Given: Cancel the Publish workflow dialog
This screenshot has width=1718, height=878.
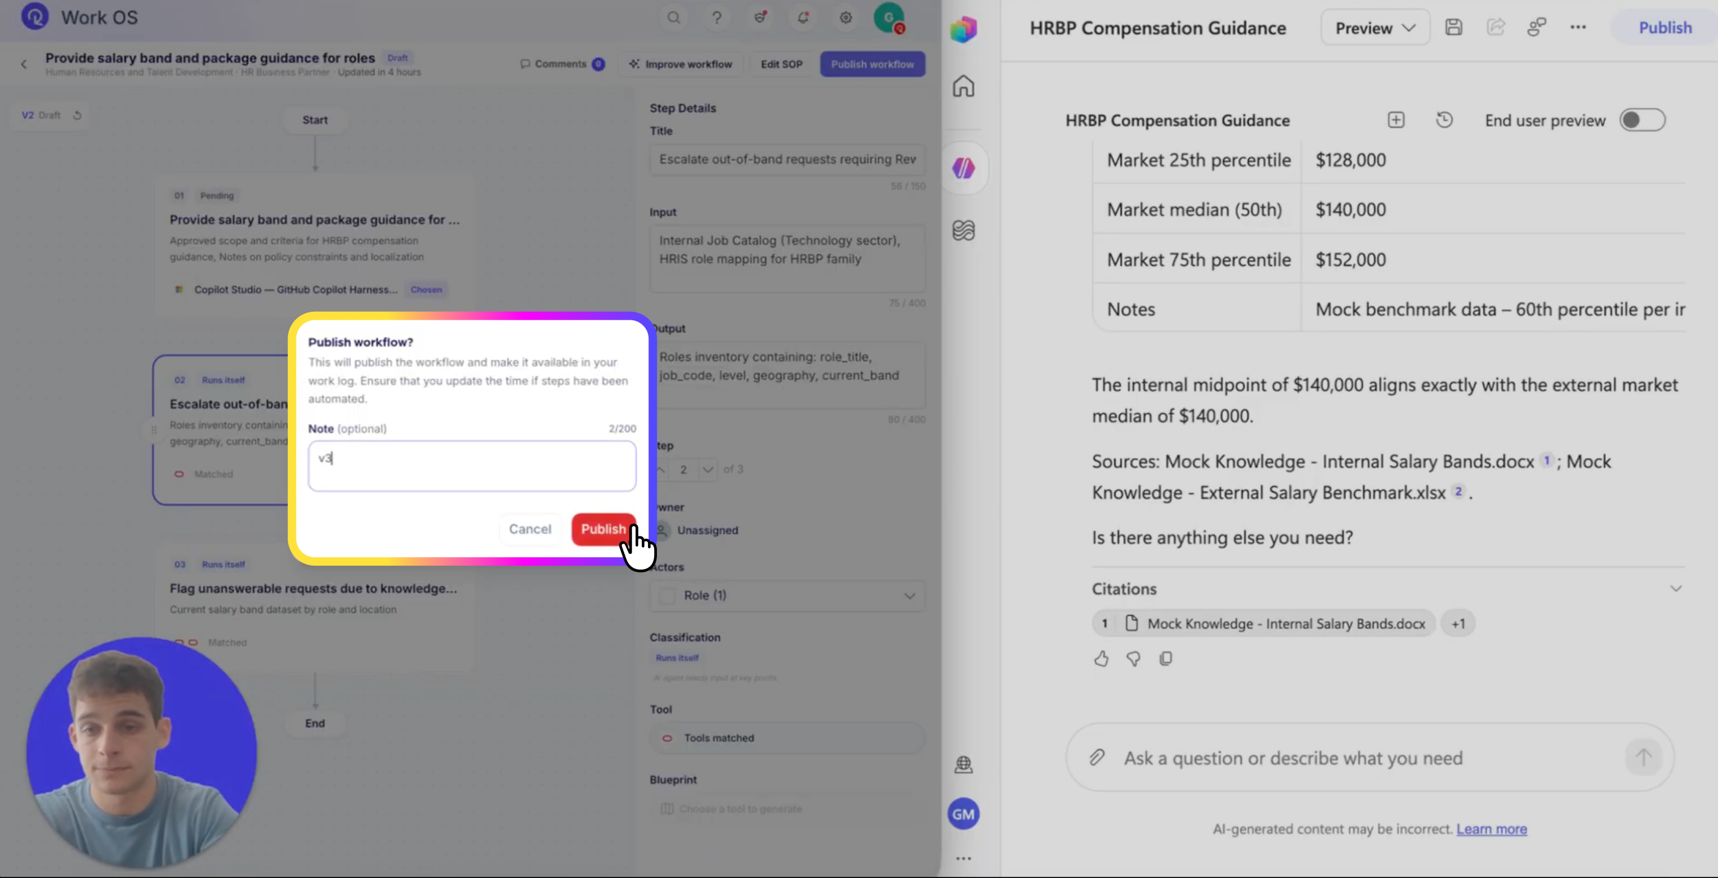Looking at the screenshot, I should point(530,528).
